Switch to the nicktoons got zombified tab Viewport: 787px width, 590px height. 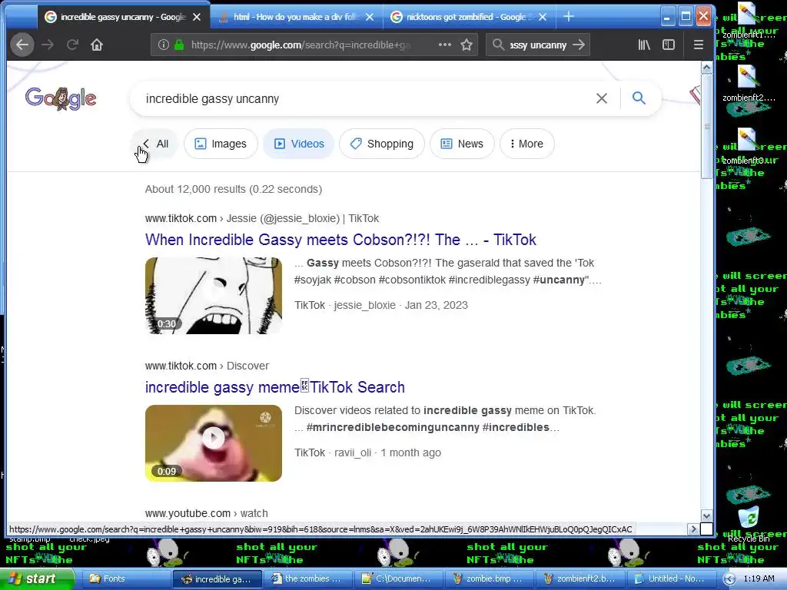pyautogui.click(x=468, y=17)
